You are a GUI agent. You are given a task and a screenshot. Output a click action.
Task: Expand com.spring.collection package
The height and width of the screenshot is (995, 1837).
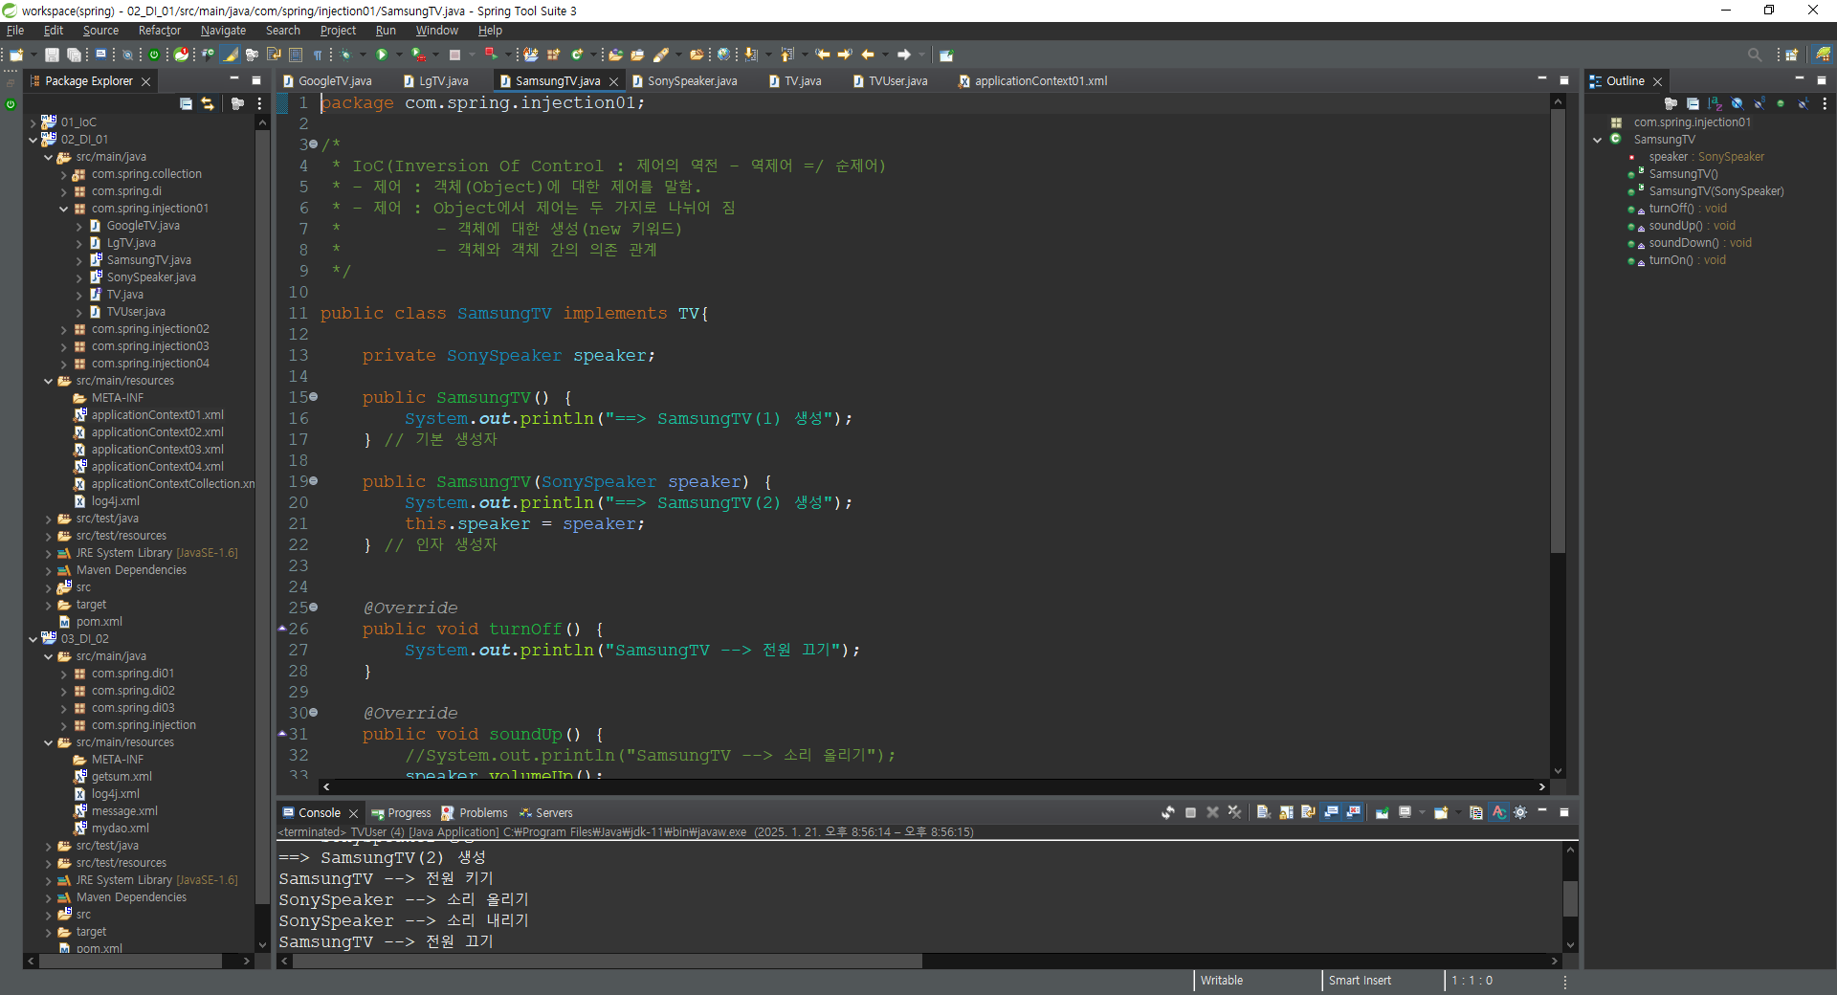point(63,174)
